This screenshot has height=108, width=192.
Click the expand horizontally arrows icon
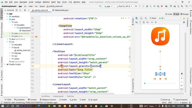[152, 22]
